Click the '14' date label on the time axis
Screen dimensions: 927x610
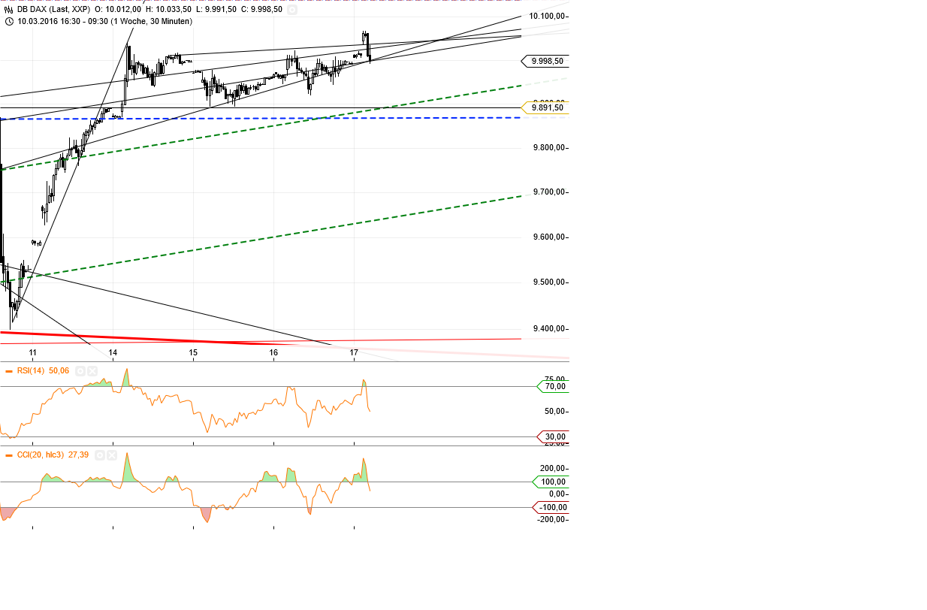tap(114, 352)
